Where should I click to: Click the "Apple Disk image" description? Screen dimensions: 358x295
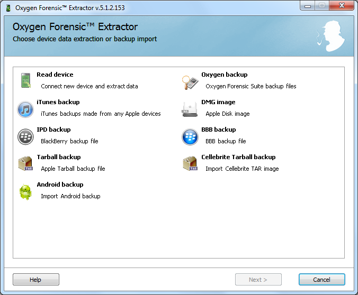(x=228, y=114)
